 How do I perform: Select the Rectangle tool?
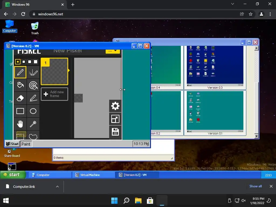20,111
